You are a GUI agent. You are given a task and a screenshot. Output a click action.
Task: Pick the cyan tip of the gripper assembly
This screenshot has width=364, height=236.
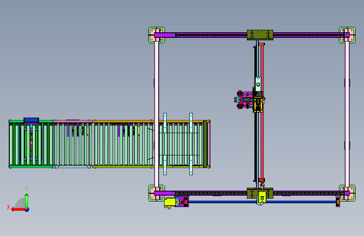(x=237, y=100)
